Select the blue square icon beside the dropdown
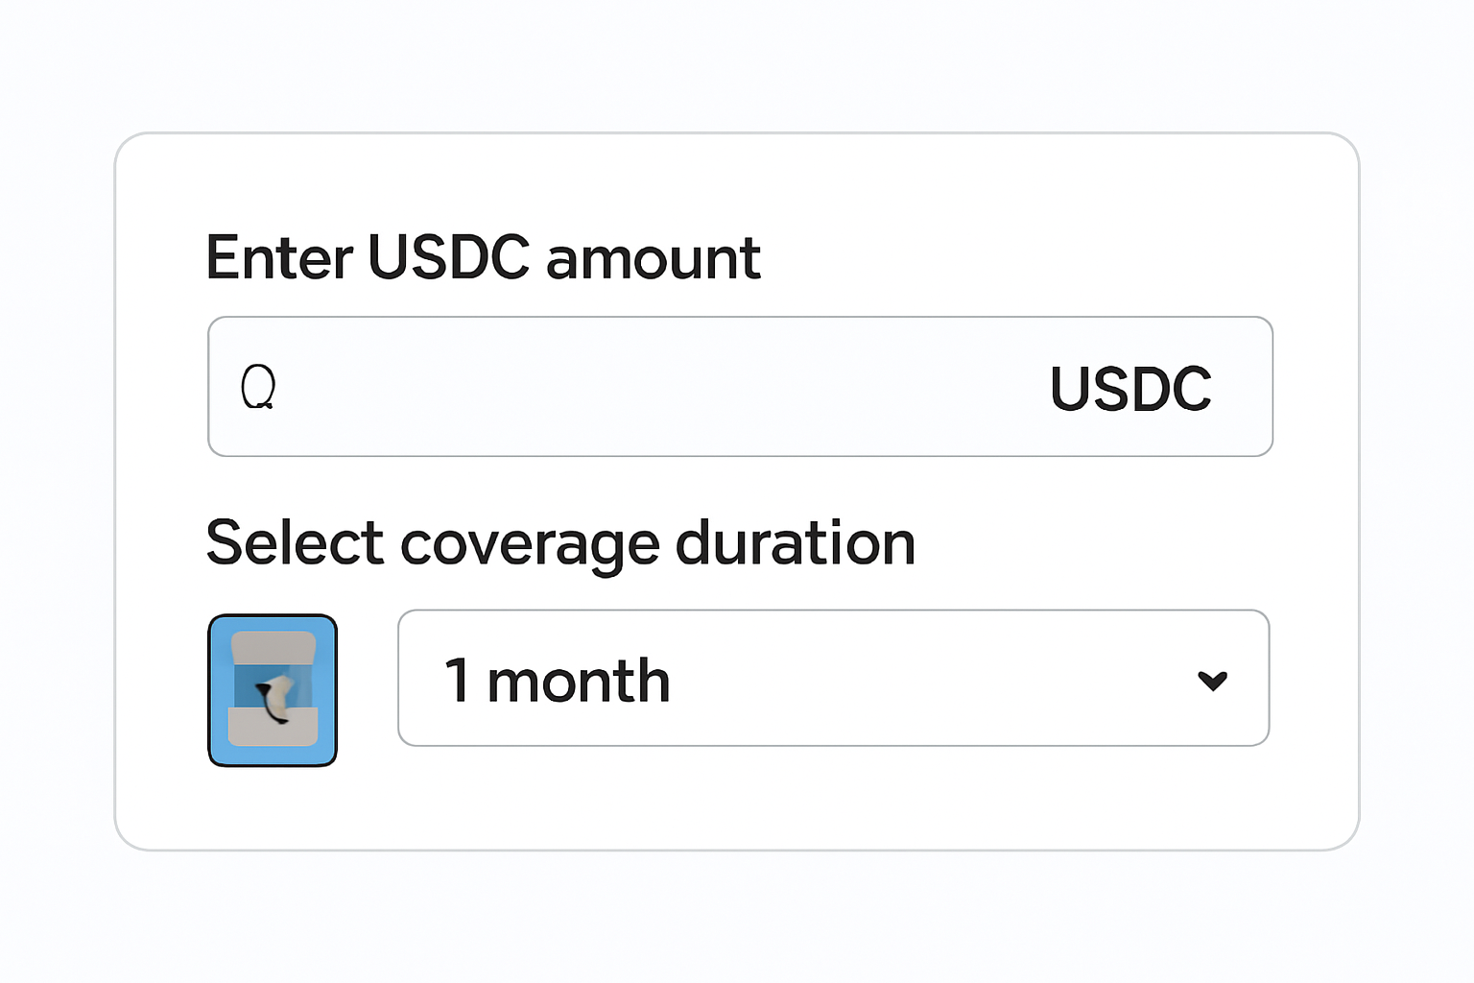1474x983 pixels. pos(273,690)
